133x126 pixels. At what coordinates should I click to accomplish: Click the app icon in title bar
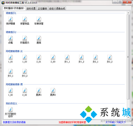(x=3, y=3)
